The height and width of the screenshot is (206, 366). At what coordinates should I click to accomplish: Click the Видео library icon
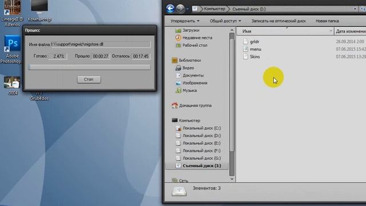(178, 68)
